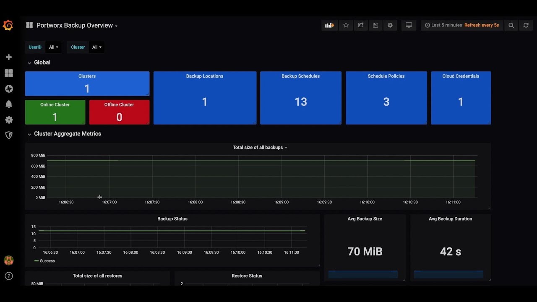The image size is (537, 302).
Task: Open the Alerting bell icon
Action: [x=8, y=104]
